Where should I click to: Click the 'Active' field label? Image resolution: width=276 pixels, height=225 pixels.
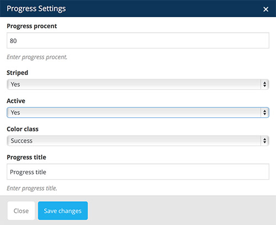pos(16,101)
